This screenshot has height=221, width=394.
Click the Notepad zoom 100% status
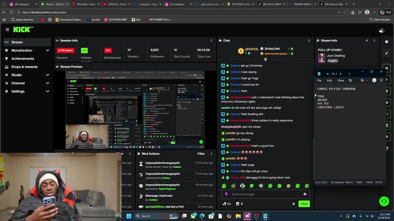click(x=359, y=182)
